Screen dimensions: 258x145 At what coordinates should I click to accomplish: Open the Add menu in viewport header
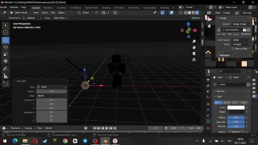click(x=53, y=12)
